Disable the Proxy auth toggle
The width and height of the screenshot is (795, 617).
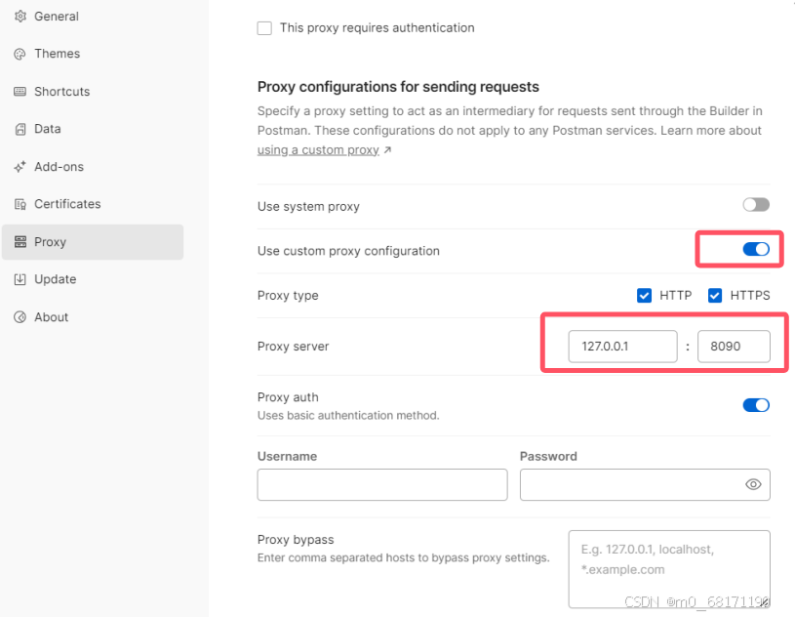(x=756, y=405)
